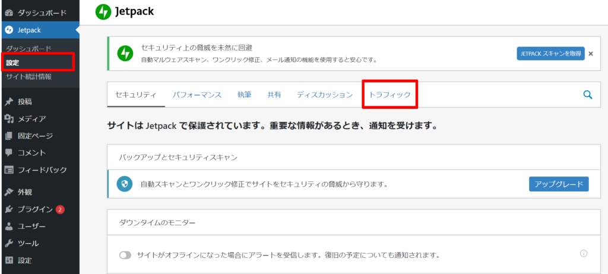Click the speech bubble icon beside コメント

point(9,153)
